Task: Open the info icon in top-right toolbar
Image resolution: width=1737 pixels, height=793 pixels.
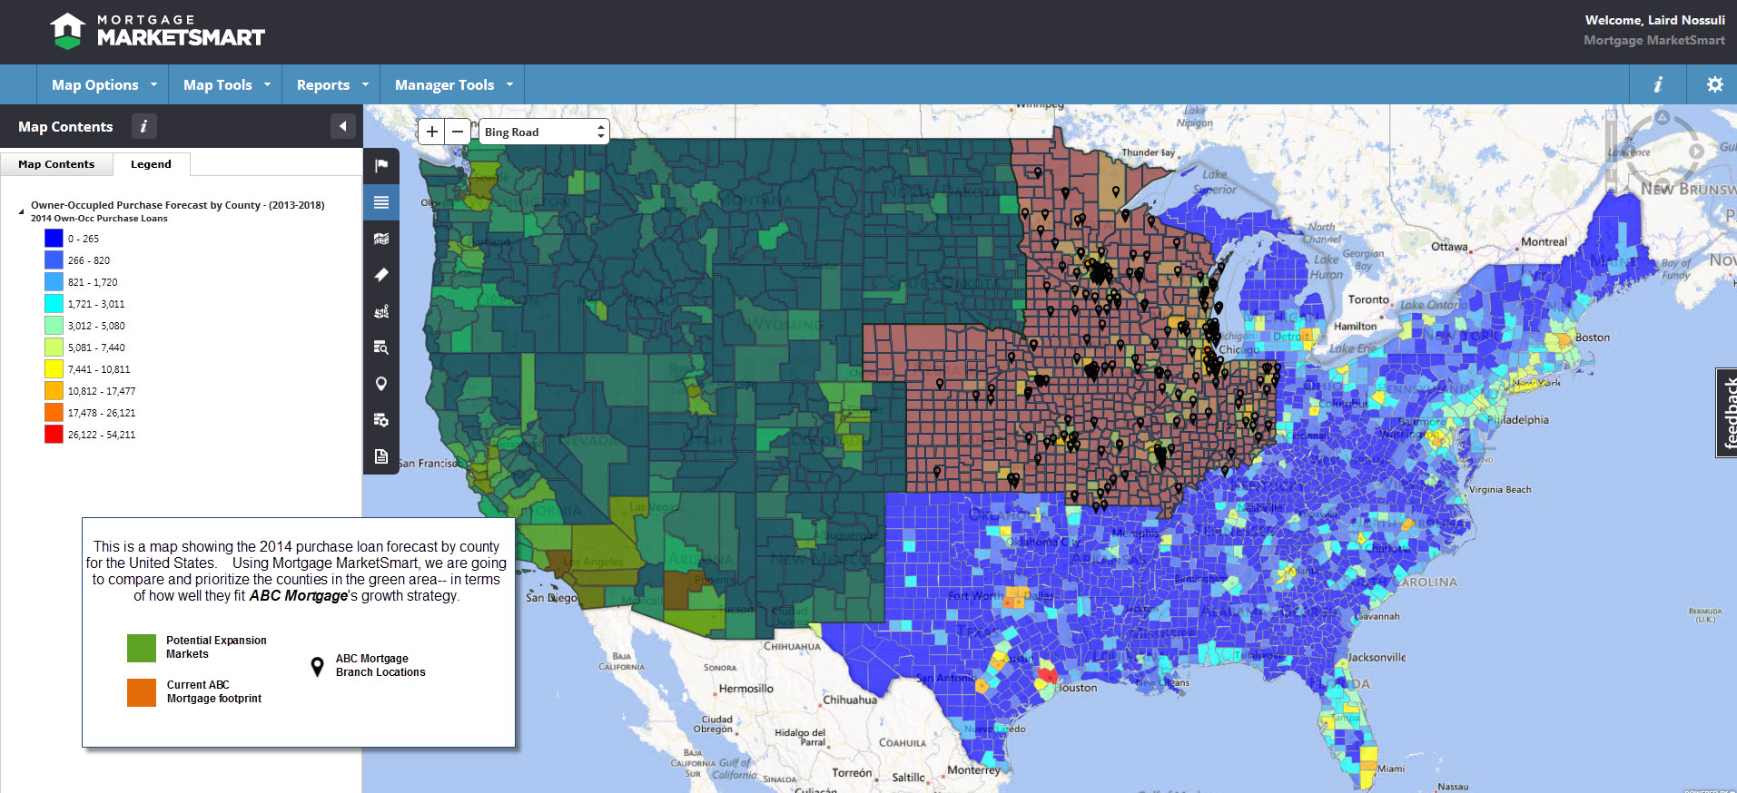Action: tap(1658, 84)
